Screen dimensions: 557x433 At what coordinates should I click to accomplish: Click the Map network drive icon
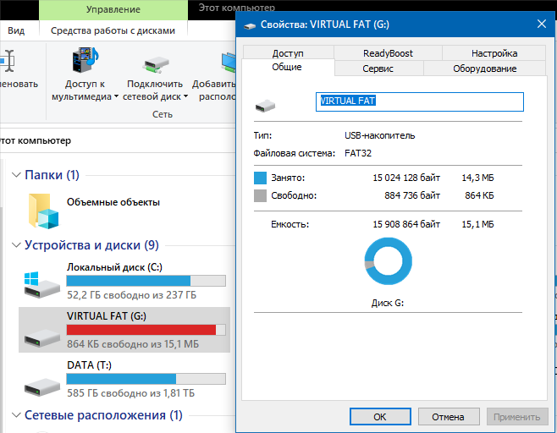click(155, 65)
